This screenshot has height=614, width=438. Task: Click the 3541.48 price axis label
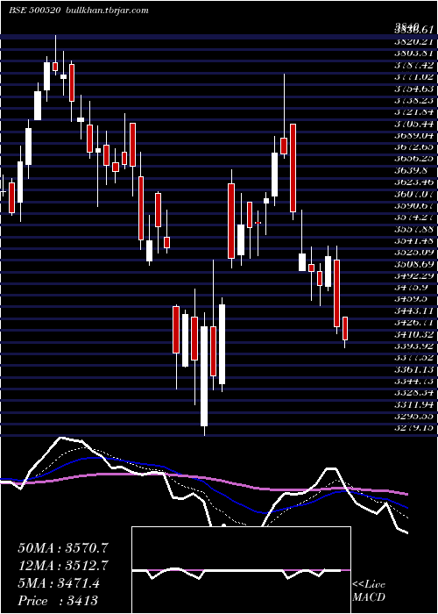pos(413,240)
